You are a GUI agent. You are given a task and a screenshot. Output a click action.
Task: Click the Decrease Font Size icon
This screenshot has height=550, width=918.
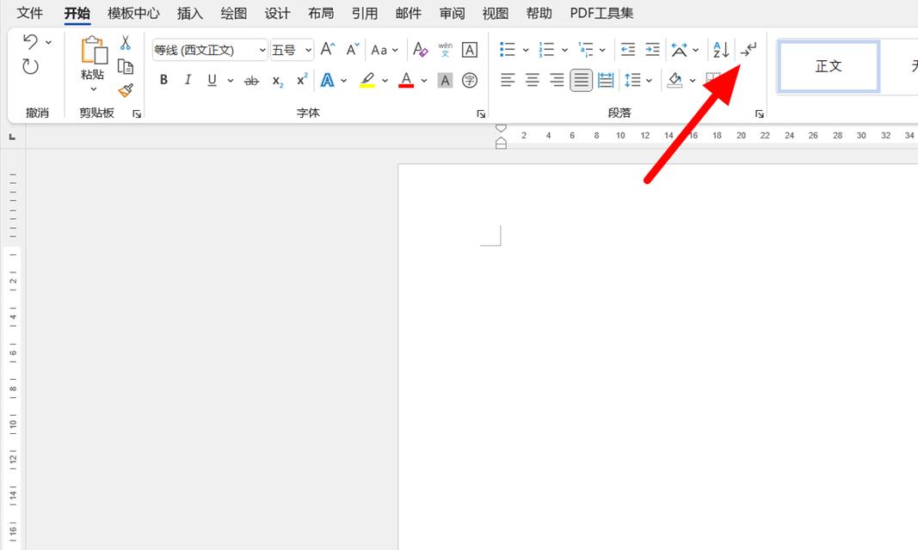pos(353,49)
